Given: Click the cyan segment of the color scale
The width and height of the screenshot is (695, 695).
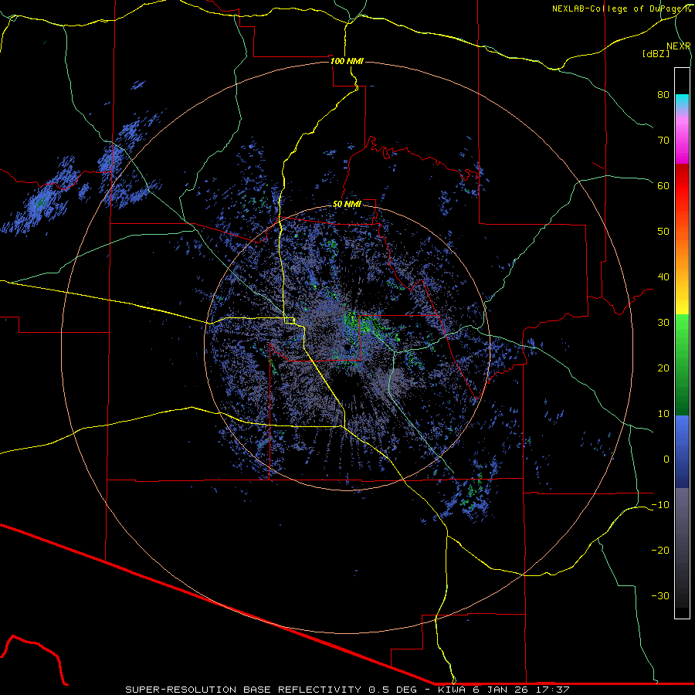Looking at the screenshot, I should pyautogui.click(x=682, y=101).
